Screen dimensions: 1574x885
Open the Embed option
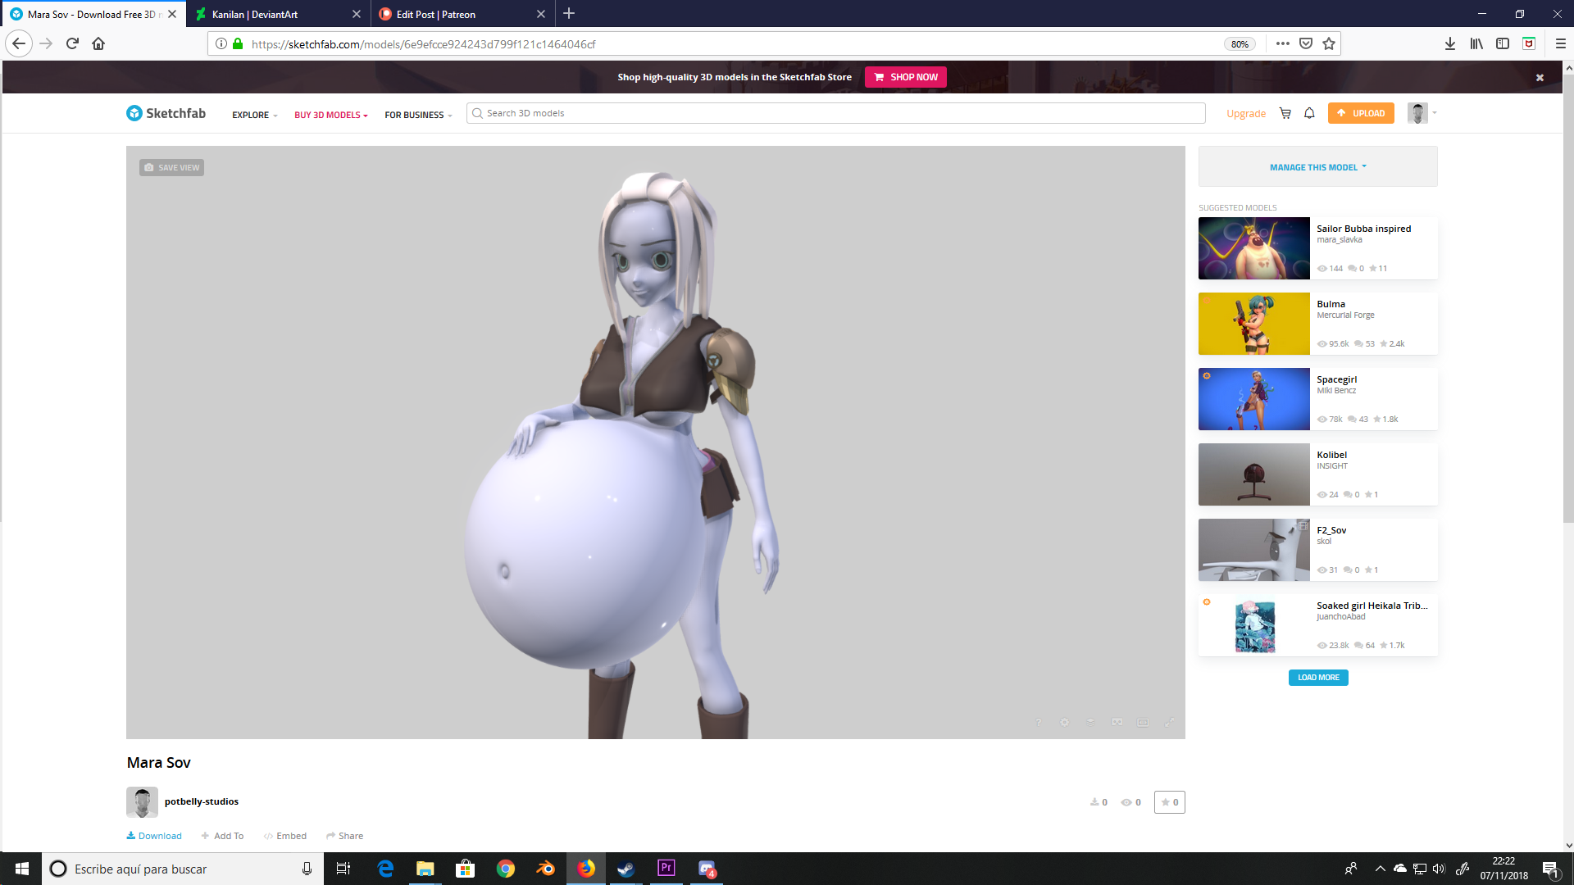tap(285, 836)
